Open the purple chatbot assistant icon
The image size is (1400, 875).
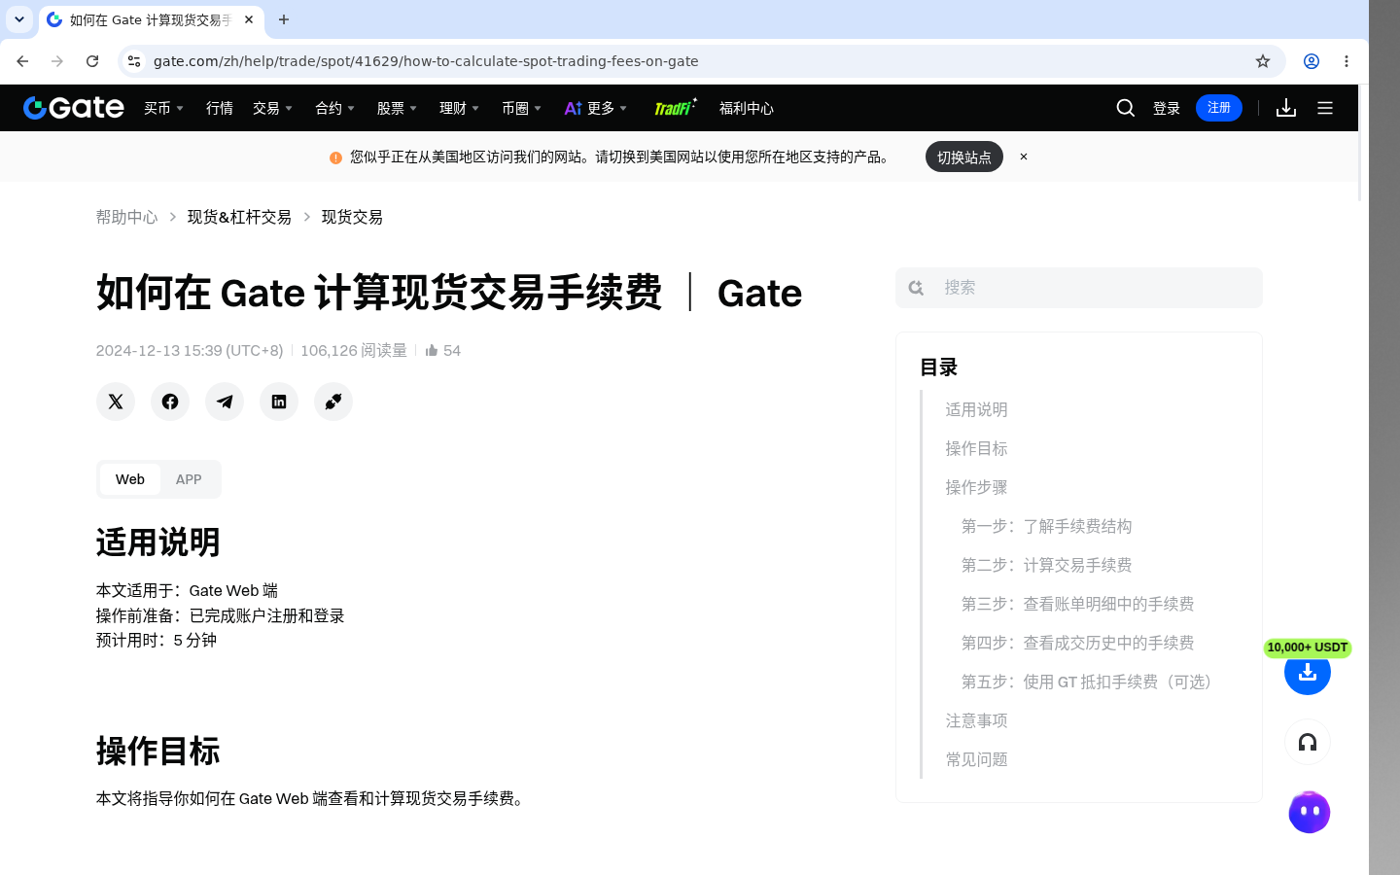coord(1309,812)
